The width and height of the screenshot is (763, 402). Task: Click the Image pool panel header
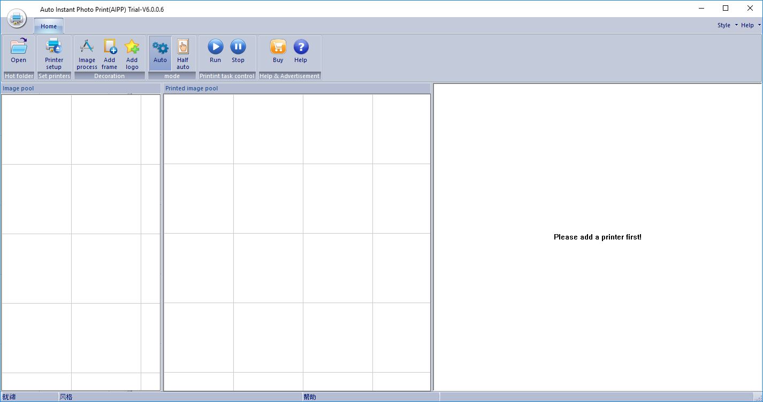tap(20, 88)
